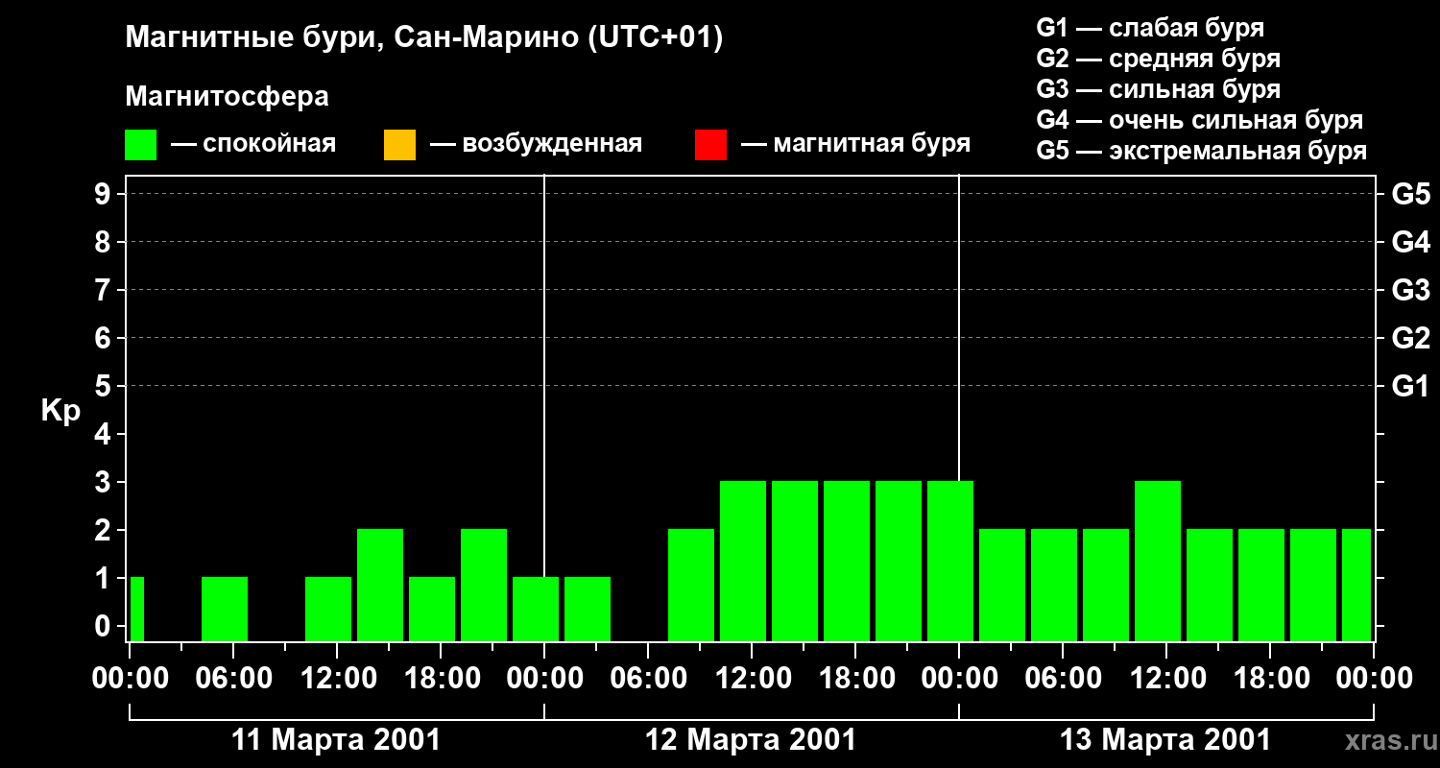Screen dimensions: 1440x768
Task: Click the green bar above 12:00 on 12 Марта
Action: point(743,562)
